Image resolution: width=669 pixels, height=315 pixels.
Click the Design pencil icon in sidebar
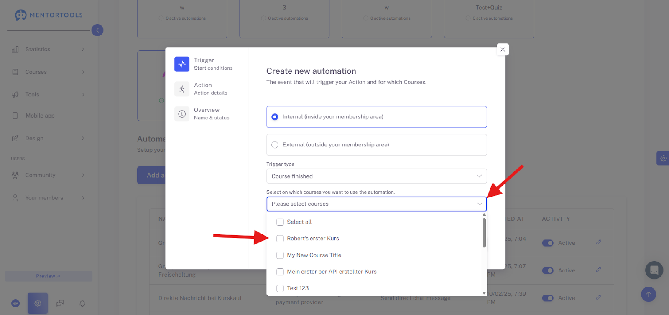(x=15, y=138)
